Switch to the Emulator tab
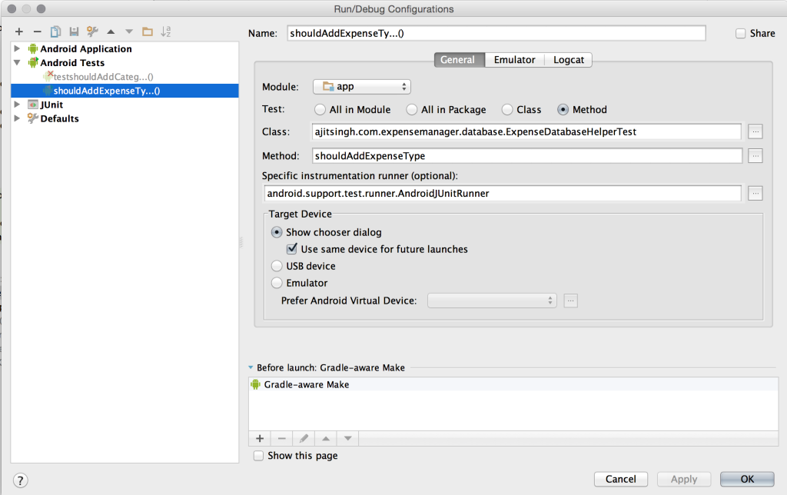The width and height of the screenshot is (787, 495). 514,60
